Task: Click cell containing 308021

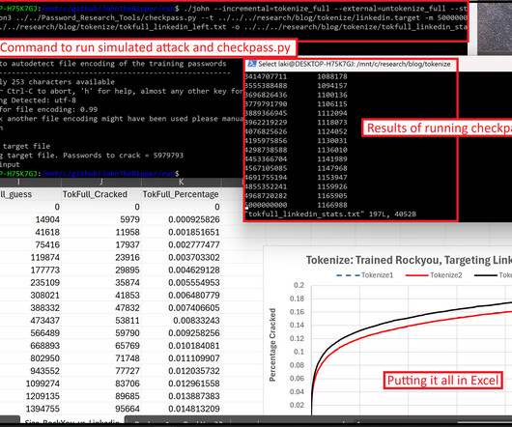Action: pyautogui.click(x=30, y=295)
